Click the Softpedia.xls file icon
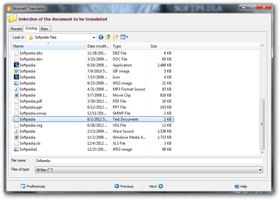The image size is (280, 200). click(x=16, y=143)
